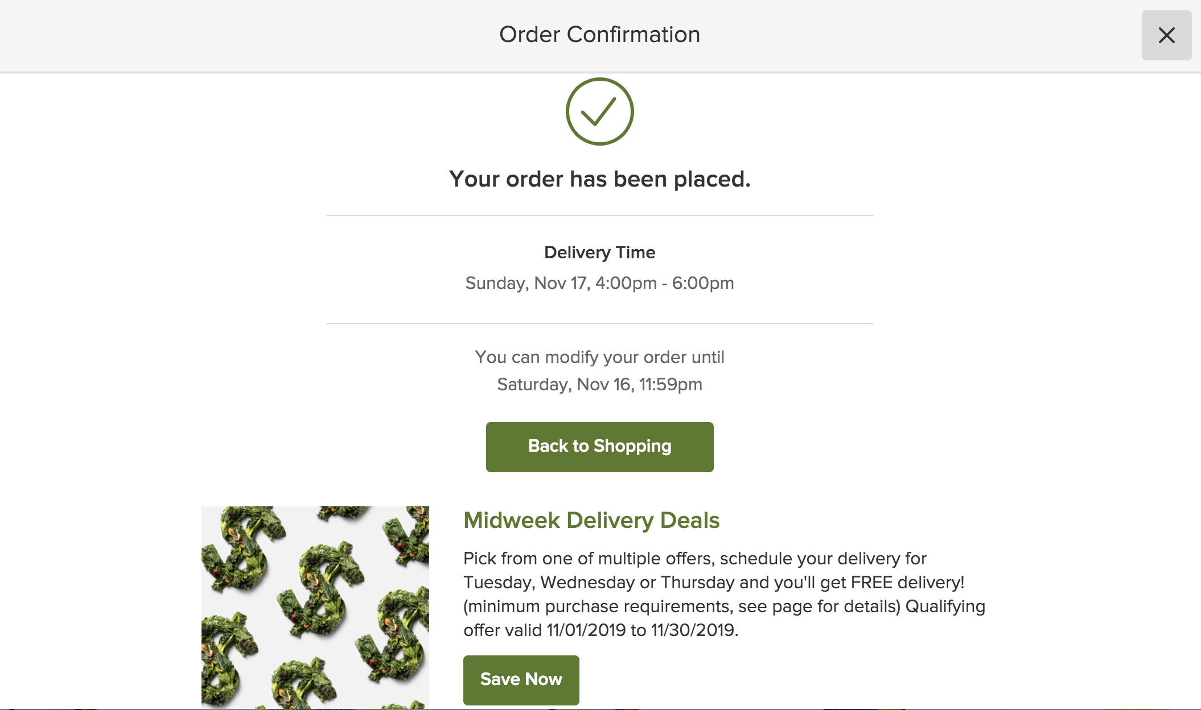The image size is (1201, 710).
Task: Click the green checkmark success icon
Action: point(599,112)
